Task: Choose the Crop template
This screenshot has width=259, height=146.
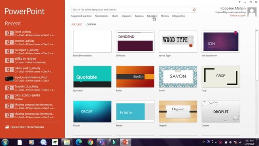Action: pyautogui.click(x=221, y=77)
